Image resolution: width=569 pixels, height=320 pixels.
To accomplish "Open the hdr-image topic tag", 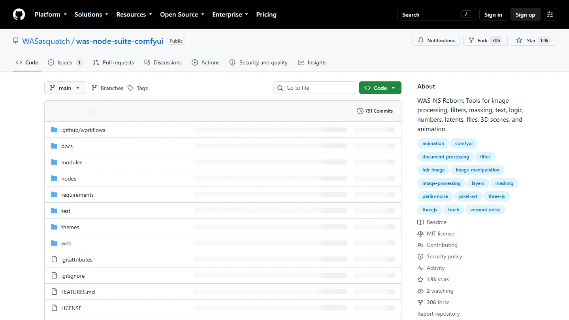I will tap(433, 170).
